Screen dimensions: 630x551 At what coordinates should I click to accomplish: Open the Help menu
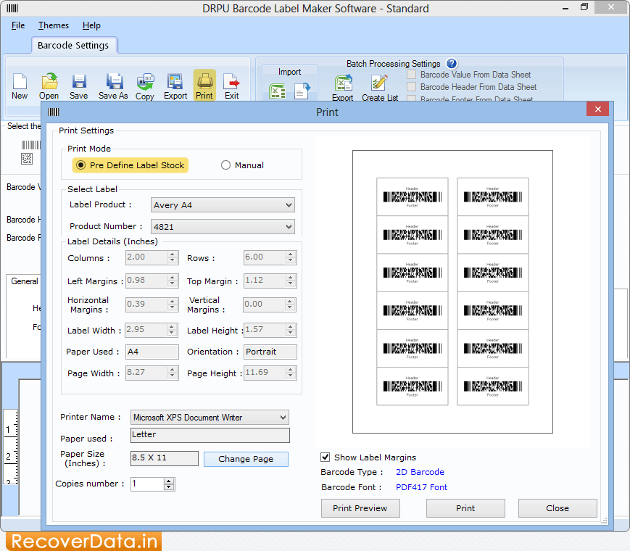(91, 25)
